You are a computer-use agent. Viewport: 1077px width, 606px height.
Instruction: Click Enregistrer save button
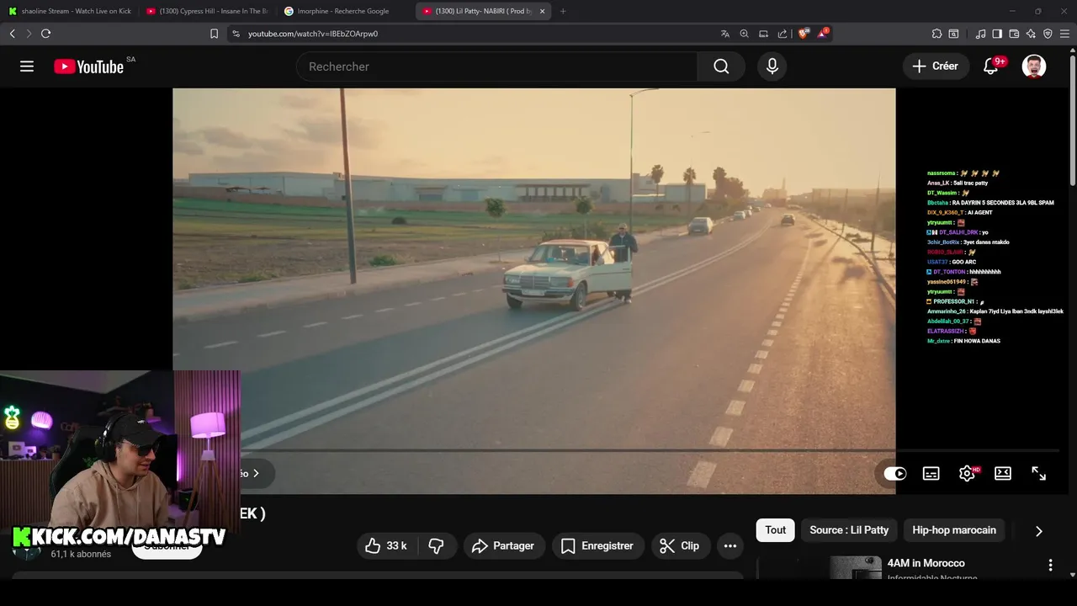pyautogui.click(x=598, y=546)
